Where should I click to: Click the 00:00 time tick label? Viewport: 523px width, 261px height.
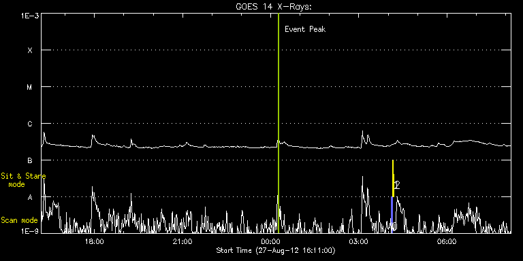pos(270,241)
